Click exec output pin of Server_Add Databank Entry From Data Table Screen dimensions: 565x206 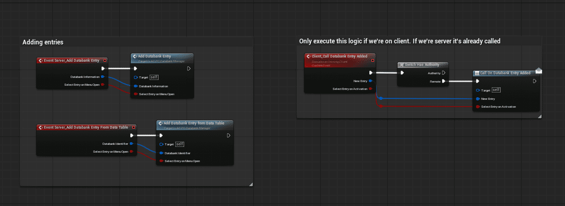click(132, 135)
